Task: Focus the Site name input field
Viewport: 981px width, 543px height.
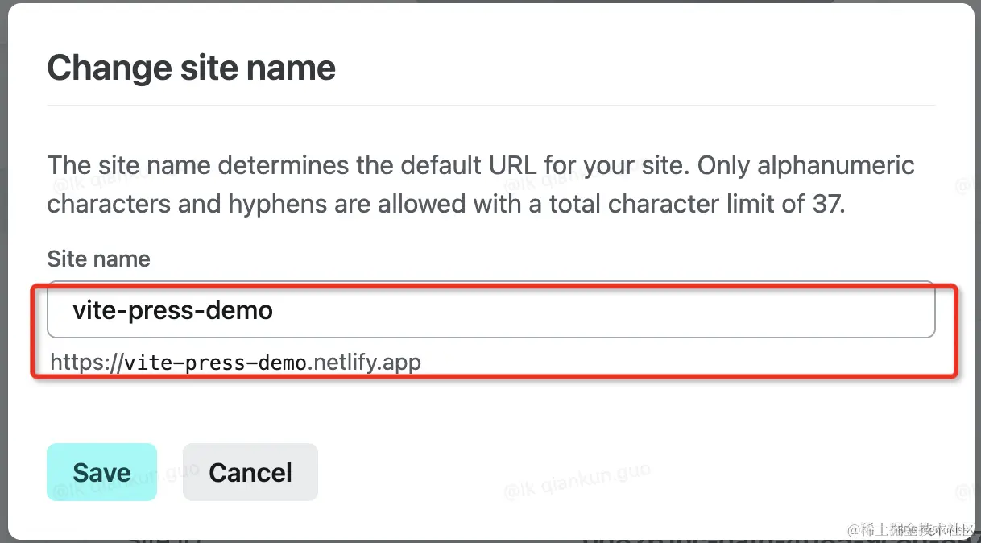Action: click(491, 309)
